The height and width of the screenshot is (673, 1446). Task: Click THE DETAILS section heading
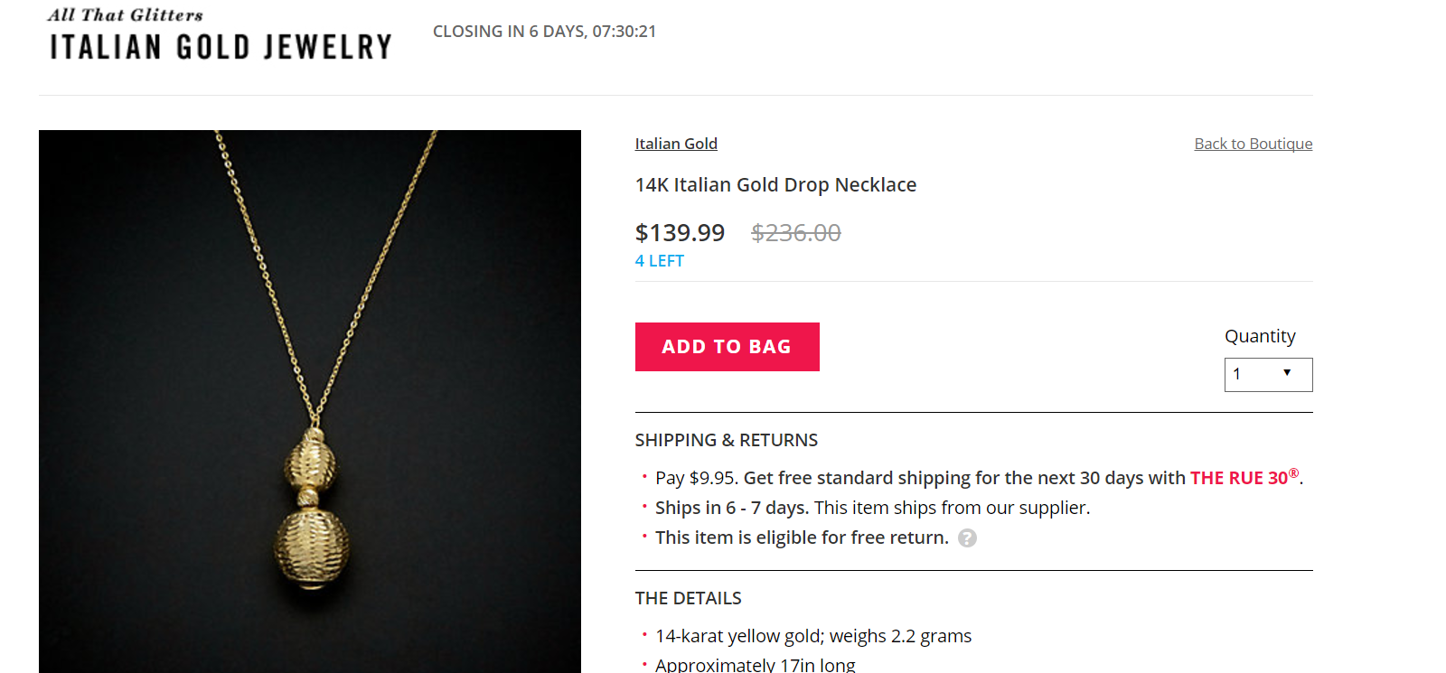[x=688, y=598]
